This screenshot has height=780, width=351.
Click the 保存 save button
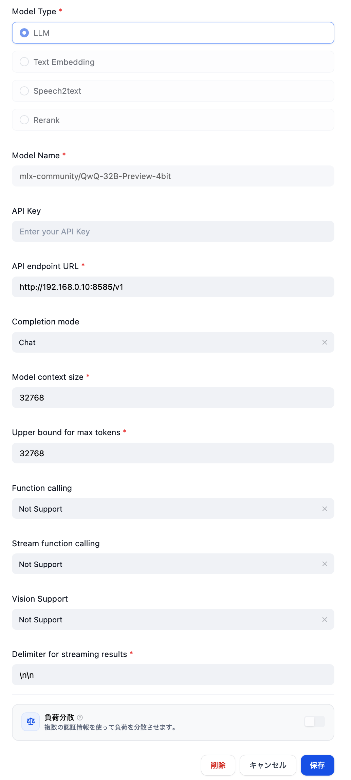point(317,765)
